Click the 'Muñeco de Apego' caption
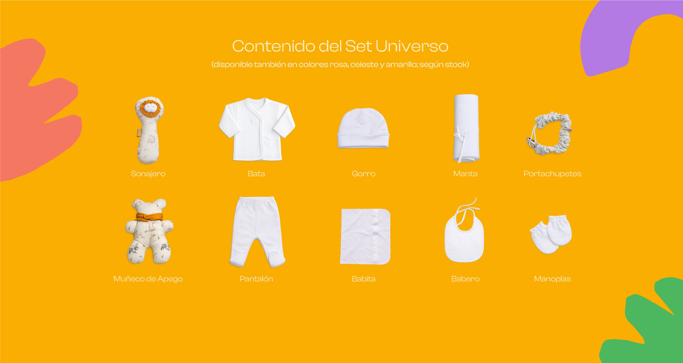This screenshot has height=363, width=683. [x=148, y=279]
